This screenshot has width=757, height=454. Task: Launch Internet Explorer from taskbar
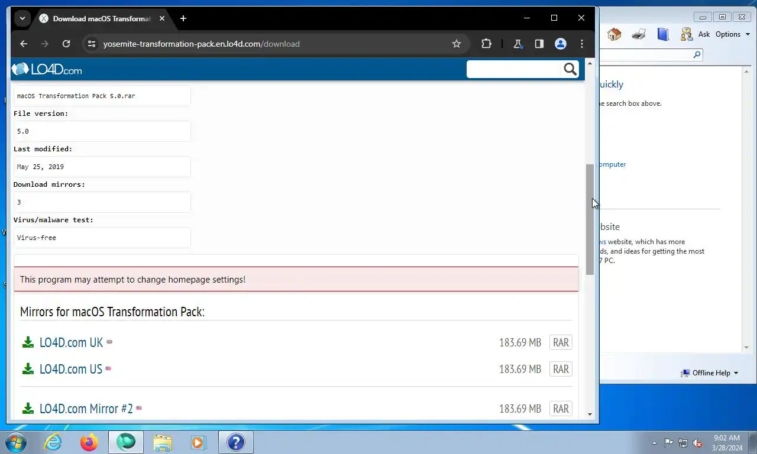point(53,442)
